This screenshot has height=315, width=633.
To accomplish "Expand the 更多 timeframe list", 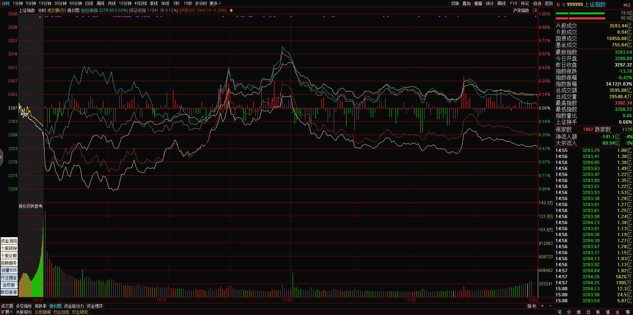I will coord(215,3).
